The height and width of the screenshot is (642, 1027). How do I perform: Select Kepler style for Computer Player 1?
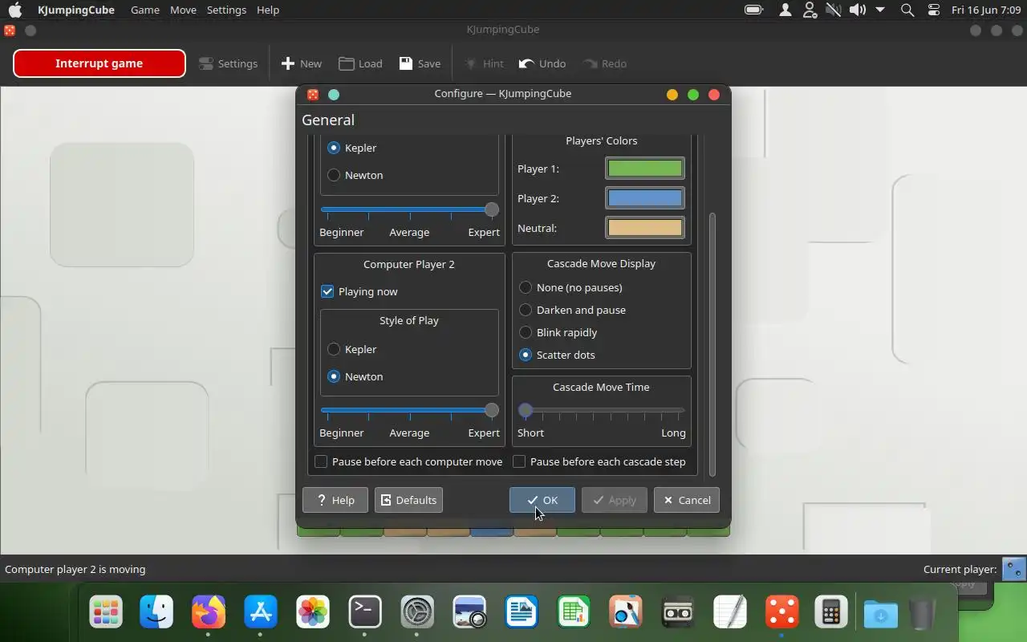coord(352,148)
